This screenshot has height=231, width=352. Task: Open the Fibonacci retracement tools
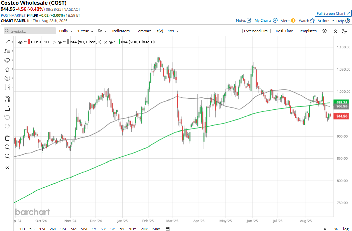(7, 51)
